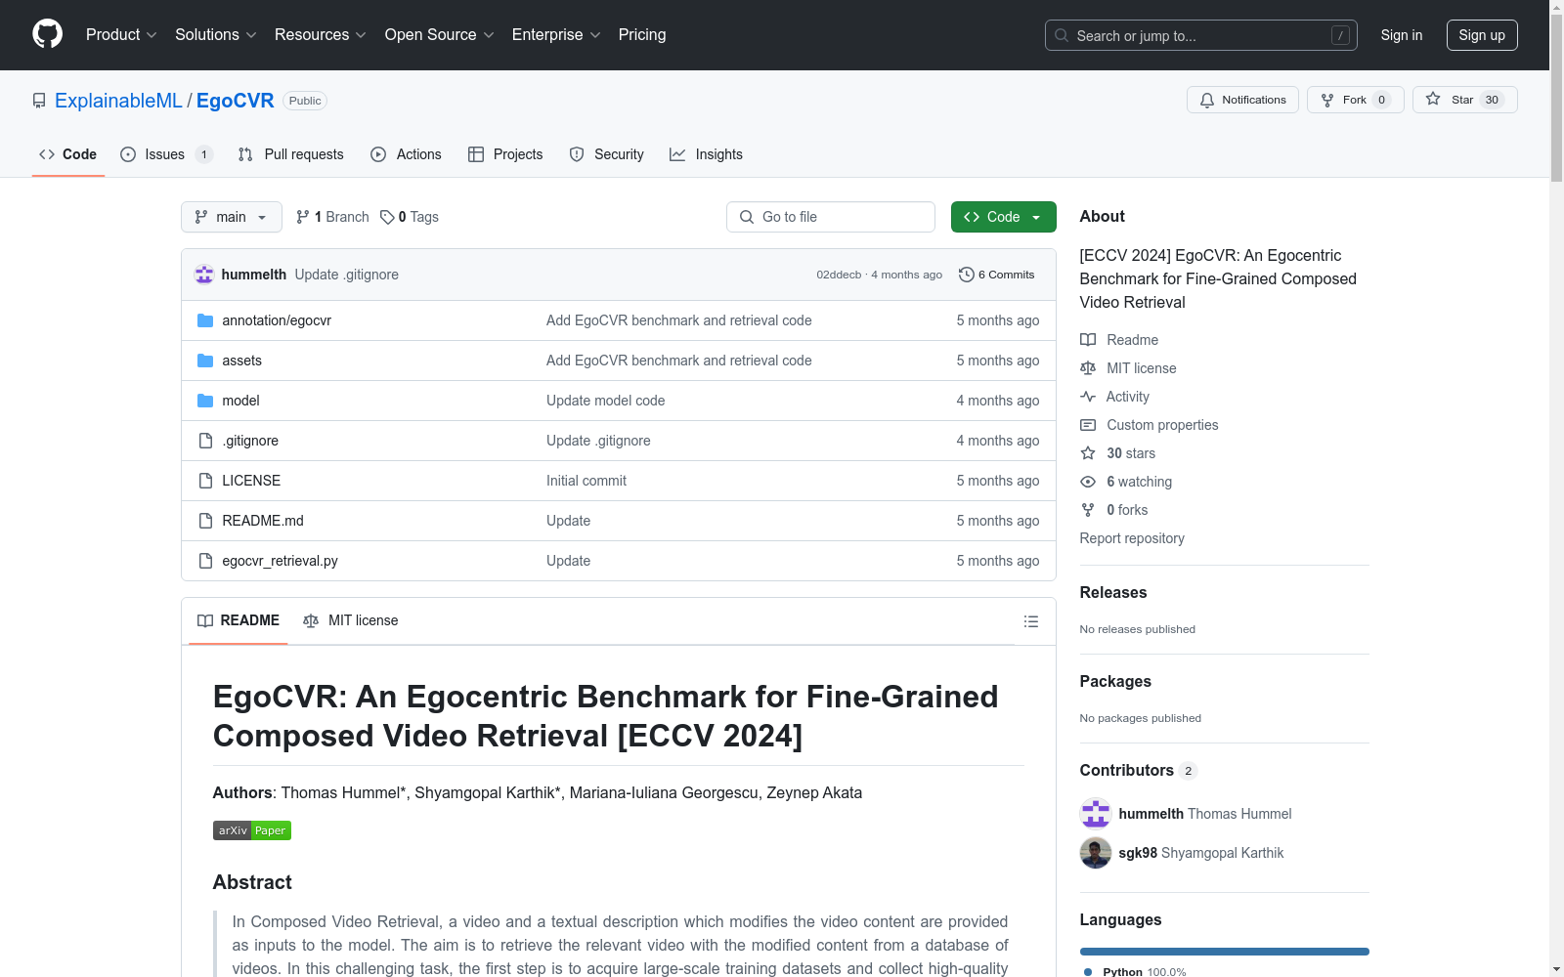
Task: Open the main branch selector dropdown
Action: pyautogui.click(x=232, y=217)
